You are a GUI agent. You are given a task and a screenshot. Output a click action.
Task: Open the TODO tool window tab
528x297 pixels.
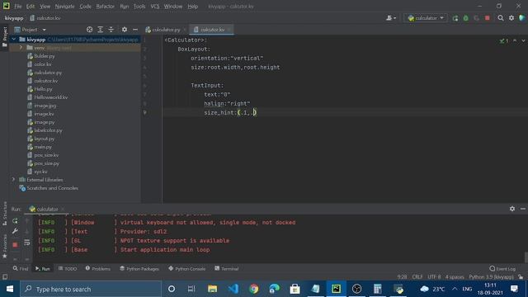pyautogui.click(x=68, y=268)
